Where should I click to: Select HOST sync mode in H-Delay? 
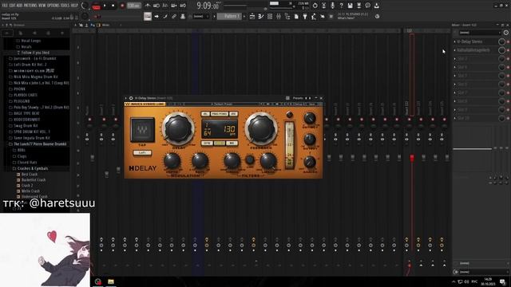pyautogui.click(x=220, y=143)
